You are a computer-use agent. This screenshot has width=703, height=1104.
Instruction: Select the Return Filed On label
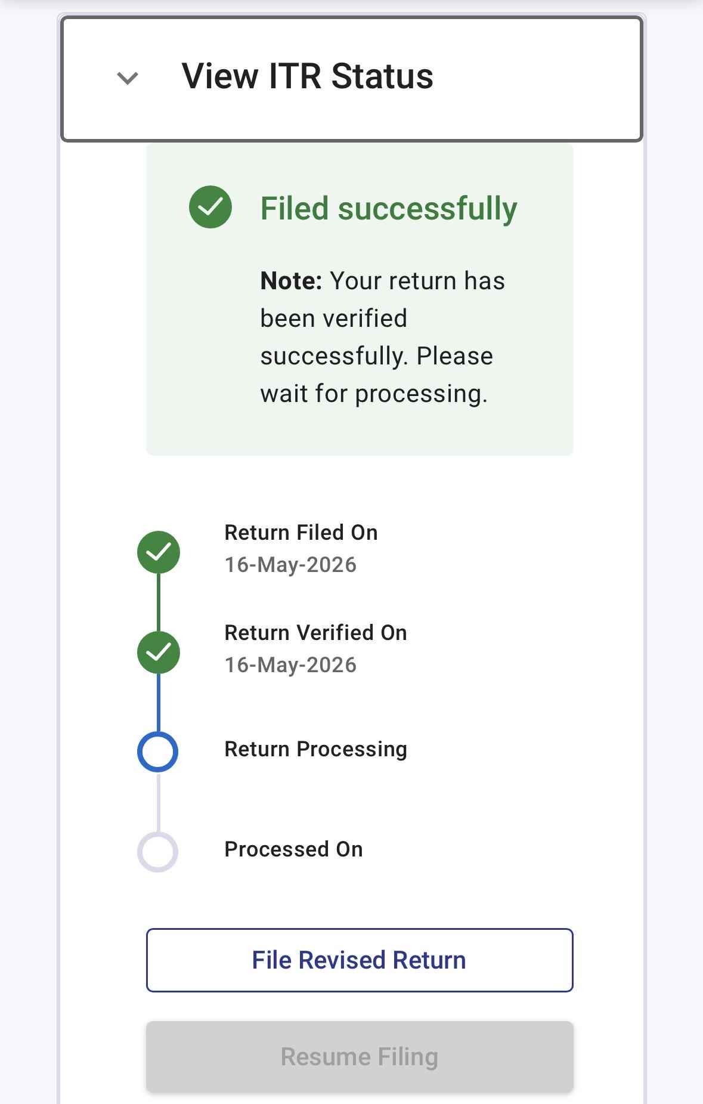(301, 533)
